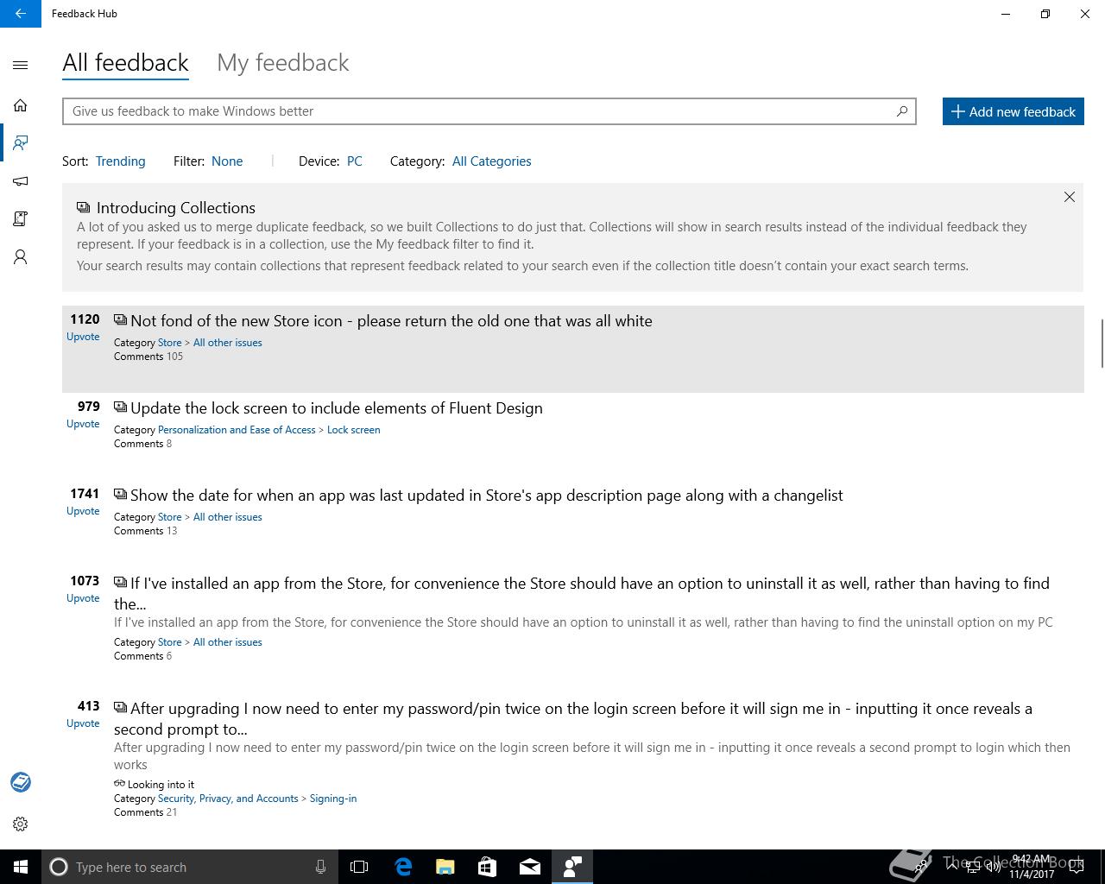
Task: Switch to All feedback tab
Action: 125,63
